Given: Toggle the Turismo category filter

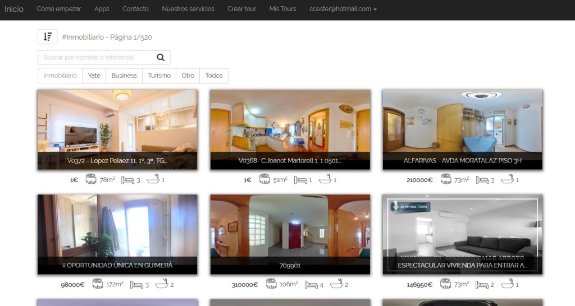Looking at the screenshot, I should coord(159,76).
